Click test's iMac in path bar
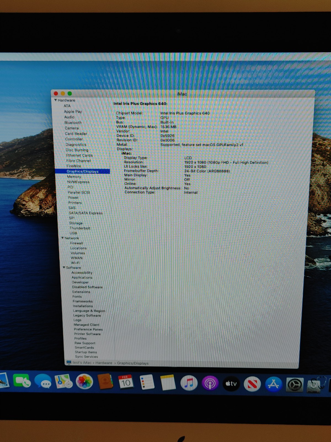Screen dimensions: 331x442 pyautogui.click(x=82, y=363)
